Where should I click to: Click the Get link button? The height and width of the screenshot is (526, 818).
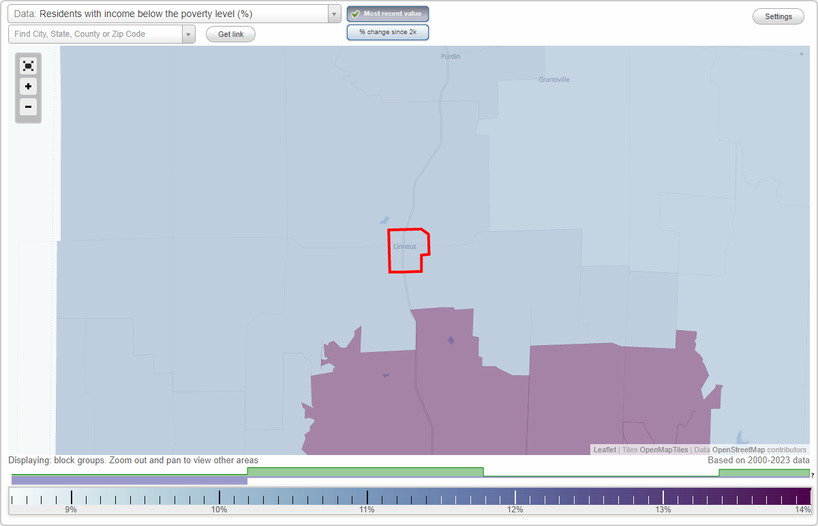[x=230, y=33]
